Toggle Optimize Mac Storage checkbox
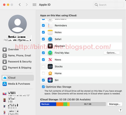Viewport: 126px width, 115px height. 43,87
